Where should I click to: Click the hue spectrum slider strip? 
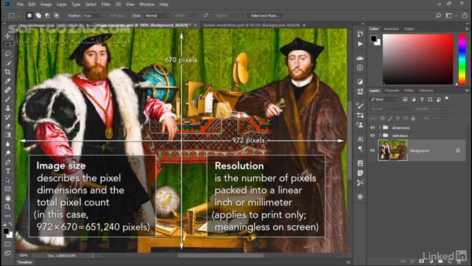tap(462, 59)
